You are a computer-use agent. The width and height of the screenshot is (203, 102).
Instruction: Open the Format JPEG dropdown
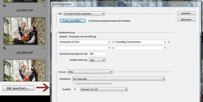coord(90,72)
